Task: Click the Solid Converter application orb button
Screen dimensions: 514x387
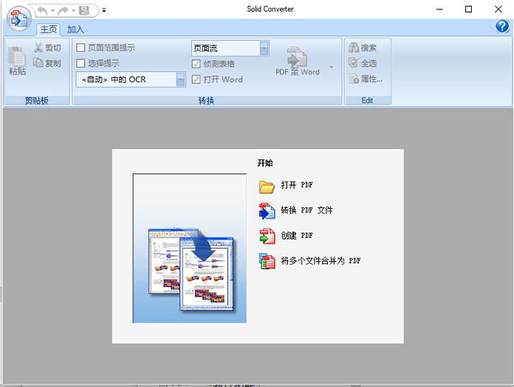Action: [19, 19]
